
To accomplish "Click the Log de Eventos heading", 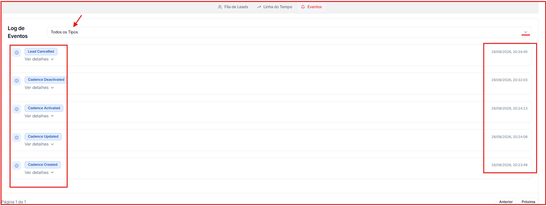I will pos(18,32).
